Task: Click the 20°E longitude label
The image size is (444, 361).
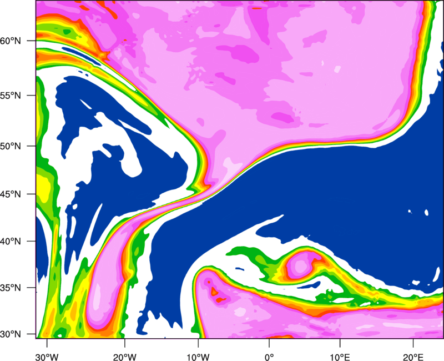Action: tap(413, 357)
